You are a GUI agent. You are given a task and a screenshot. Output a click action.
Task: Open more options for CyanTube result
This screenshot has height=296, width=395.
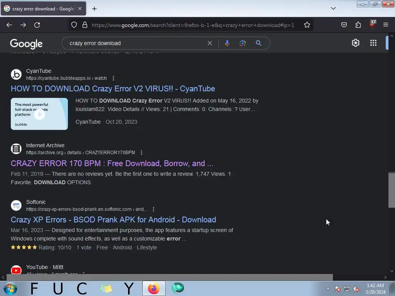(x=113, y=78)
